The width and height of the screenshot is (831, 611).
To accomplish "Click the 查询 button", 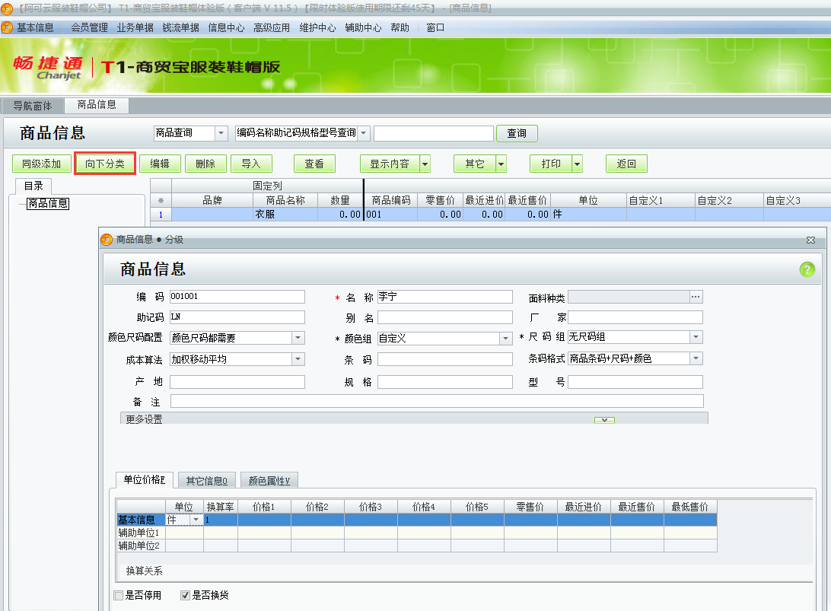I will click(517, 132).
